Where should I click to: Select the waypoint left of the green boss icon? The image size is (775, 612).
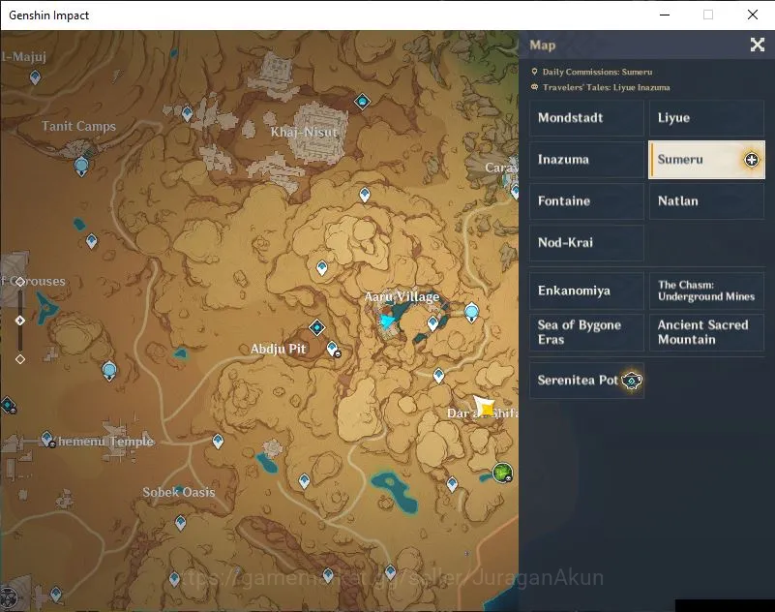452,484
